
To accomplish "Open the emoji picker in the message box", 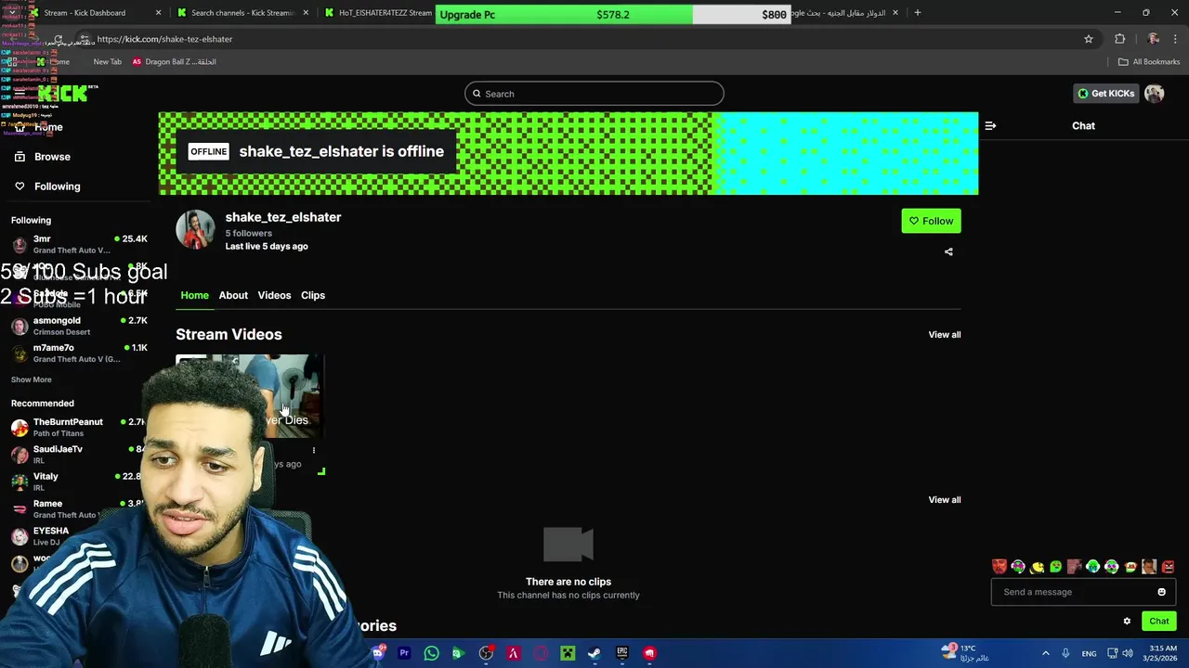I will pyautogui.click(x=1161, y=592).
